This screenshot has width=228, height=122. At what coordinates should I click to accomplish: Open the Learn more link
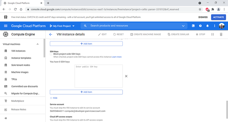click(x=117, y=57)
